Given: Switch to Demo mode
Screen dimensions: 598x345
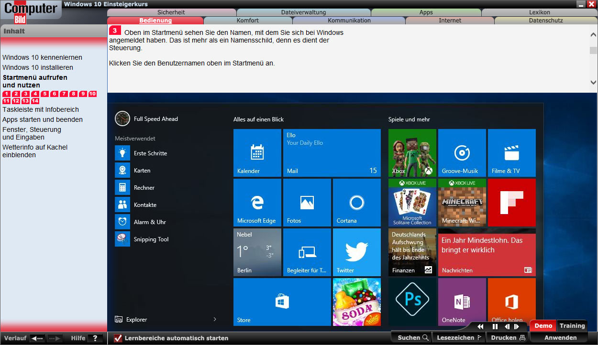Looking at the screenshot, I should pyautogui.click(x=543, y=326).
